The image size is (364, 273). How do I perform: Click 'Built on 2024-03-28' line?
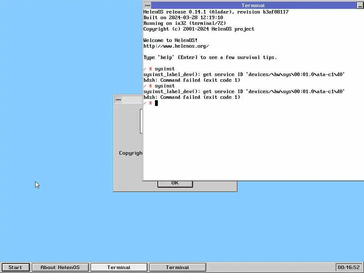click(x=183, y=17)
